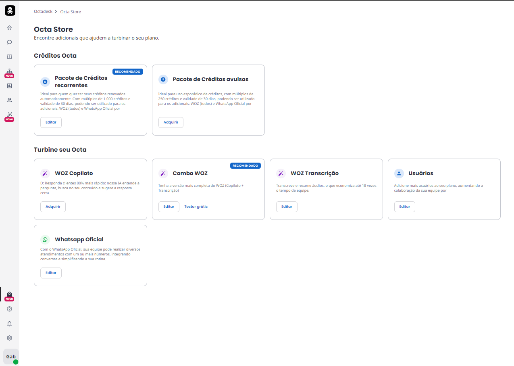Click the wand icon of Combo WOZ
The width and height of the screenshot is (514, 366).
coord(163,173)
